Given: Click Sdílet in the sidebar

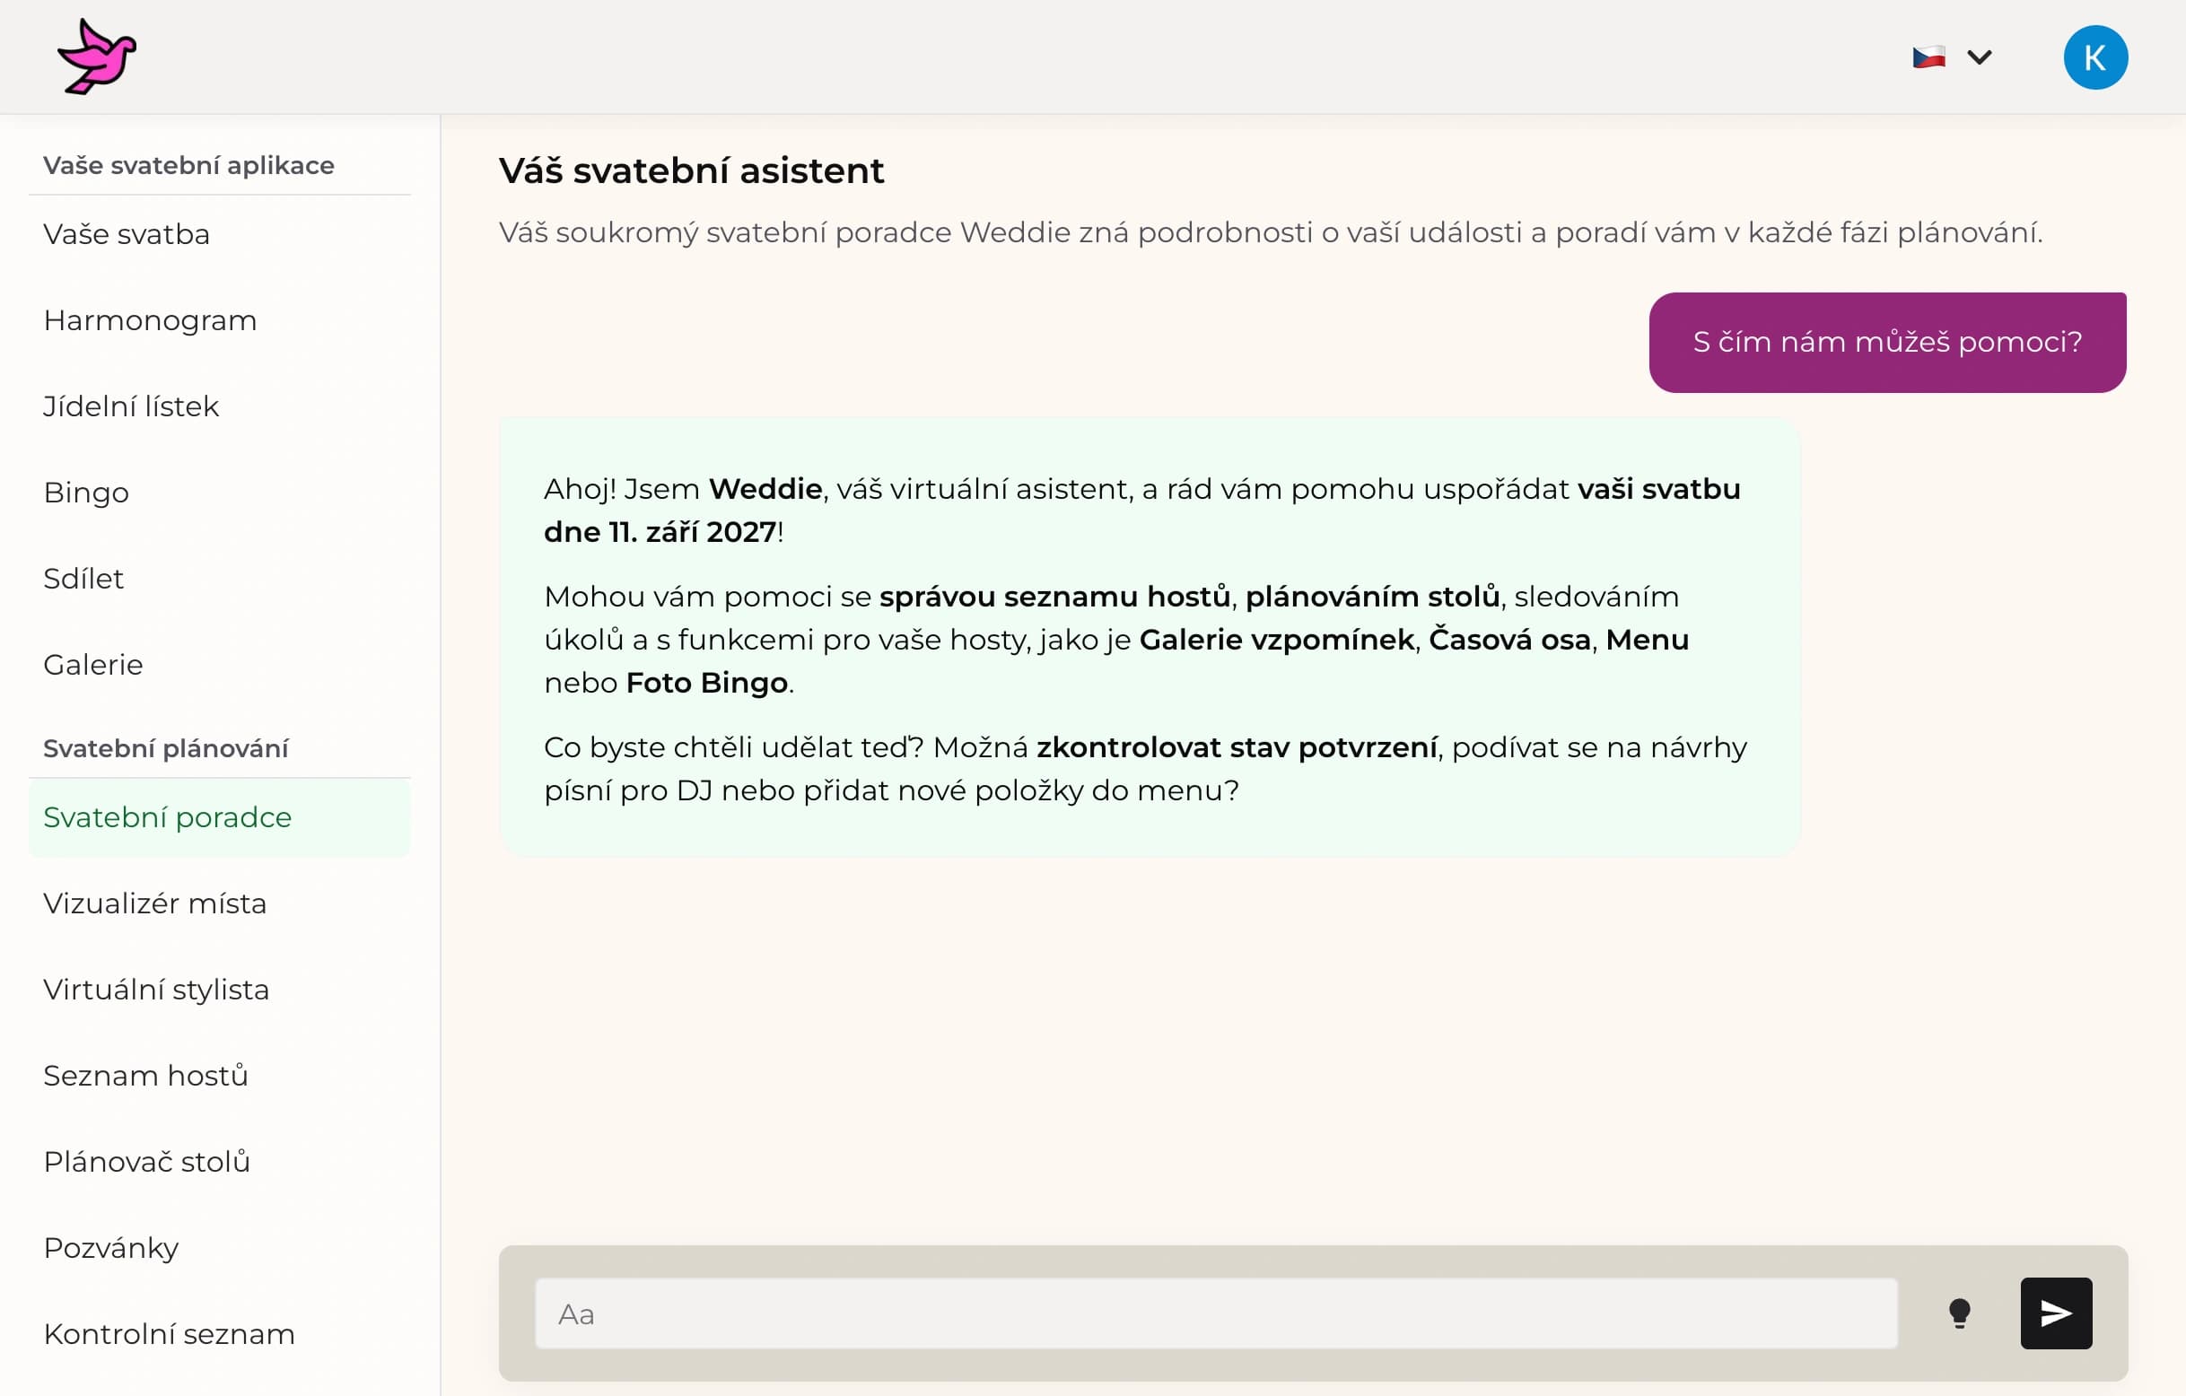Looking at the screenshot, I should pyautogui.click(x=83, y=578).
